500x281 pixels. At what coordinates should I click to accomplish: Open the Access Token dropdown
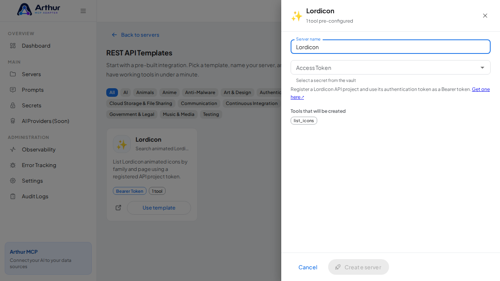click(x=391, y=68)
